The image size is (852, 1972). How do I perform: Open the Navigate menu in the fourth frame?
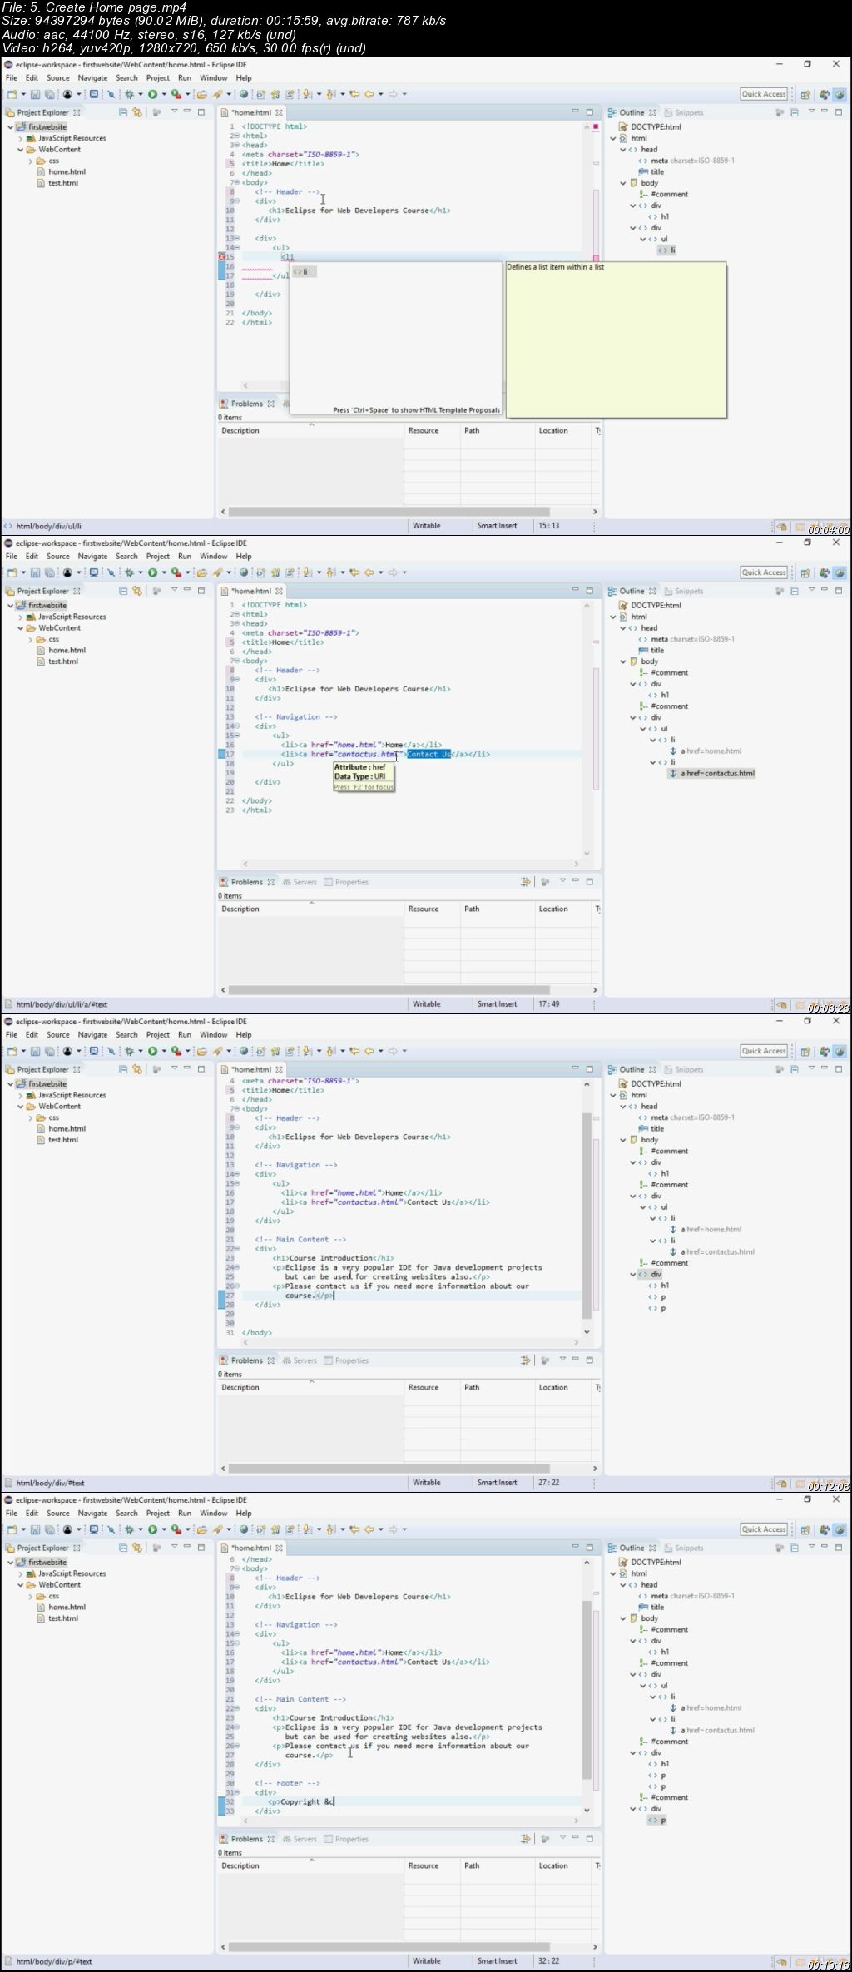(x=92, y=1514)
